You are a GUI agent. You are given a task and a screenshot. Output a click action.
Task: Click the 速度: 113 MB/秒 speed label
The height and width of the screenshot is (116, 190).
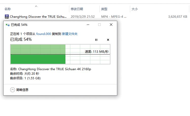point(97,52)
